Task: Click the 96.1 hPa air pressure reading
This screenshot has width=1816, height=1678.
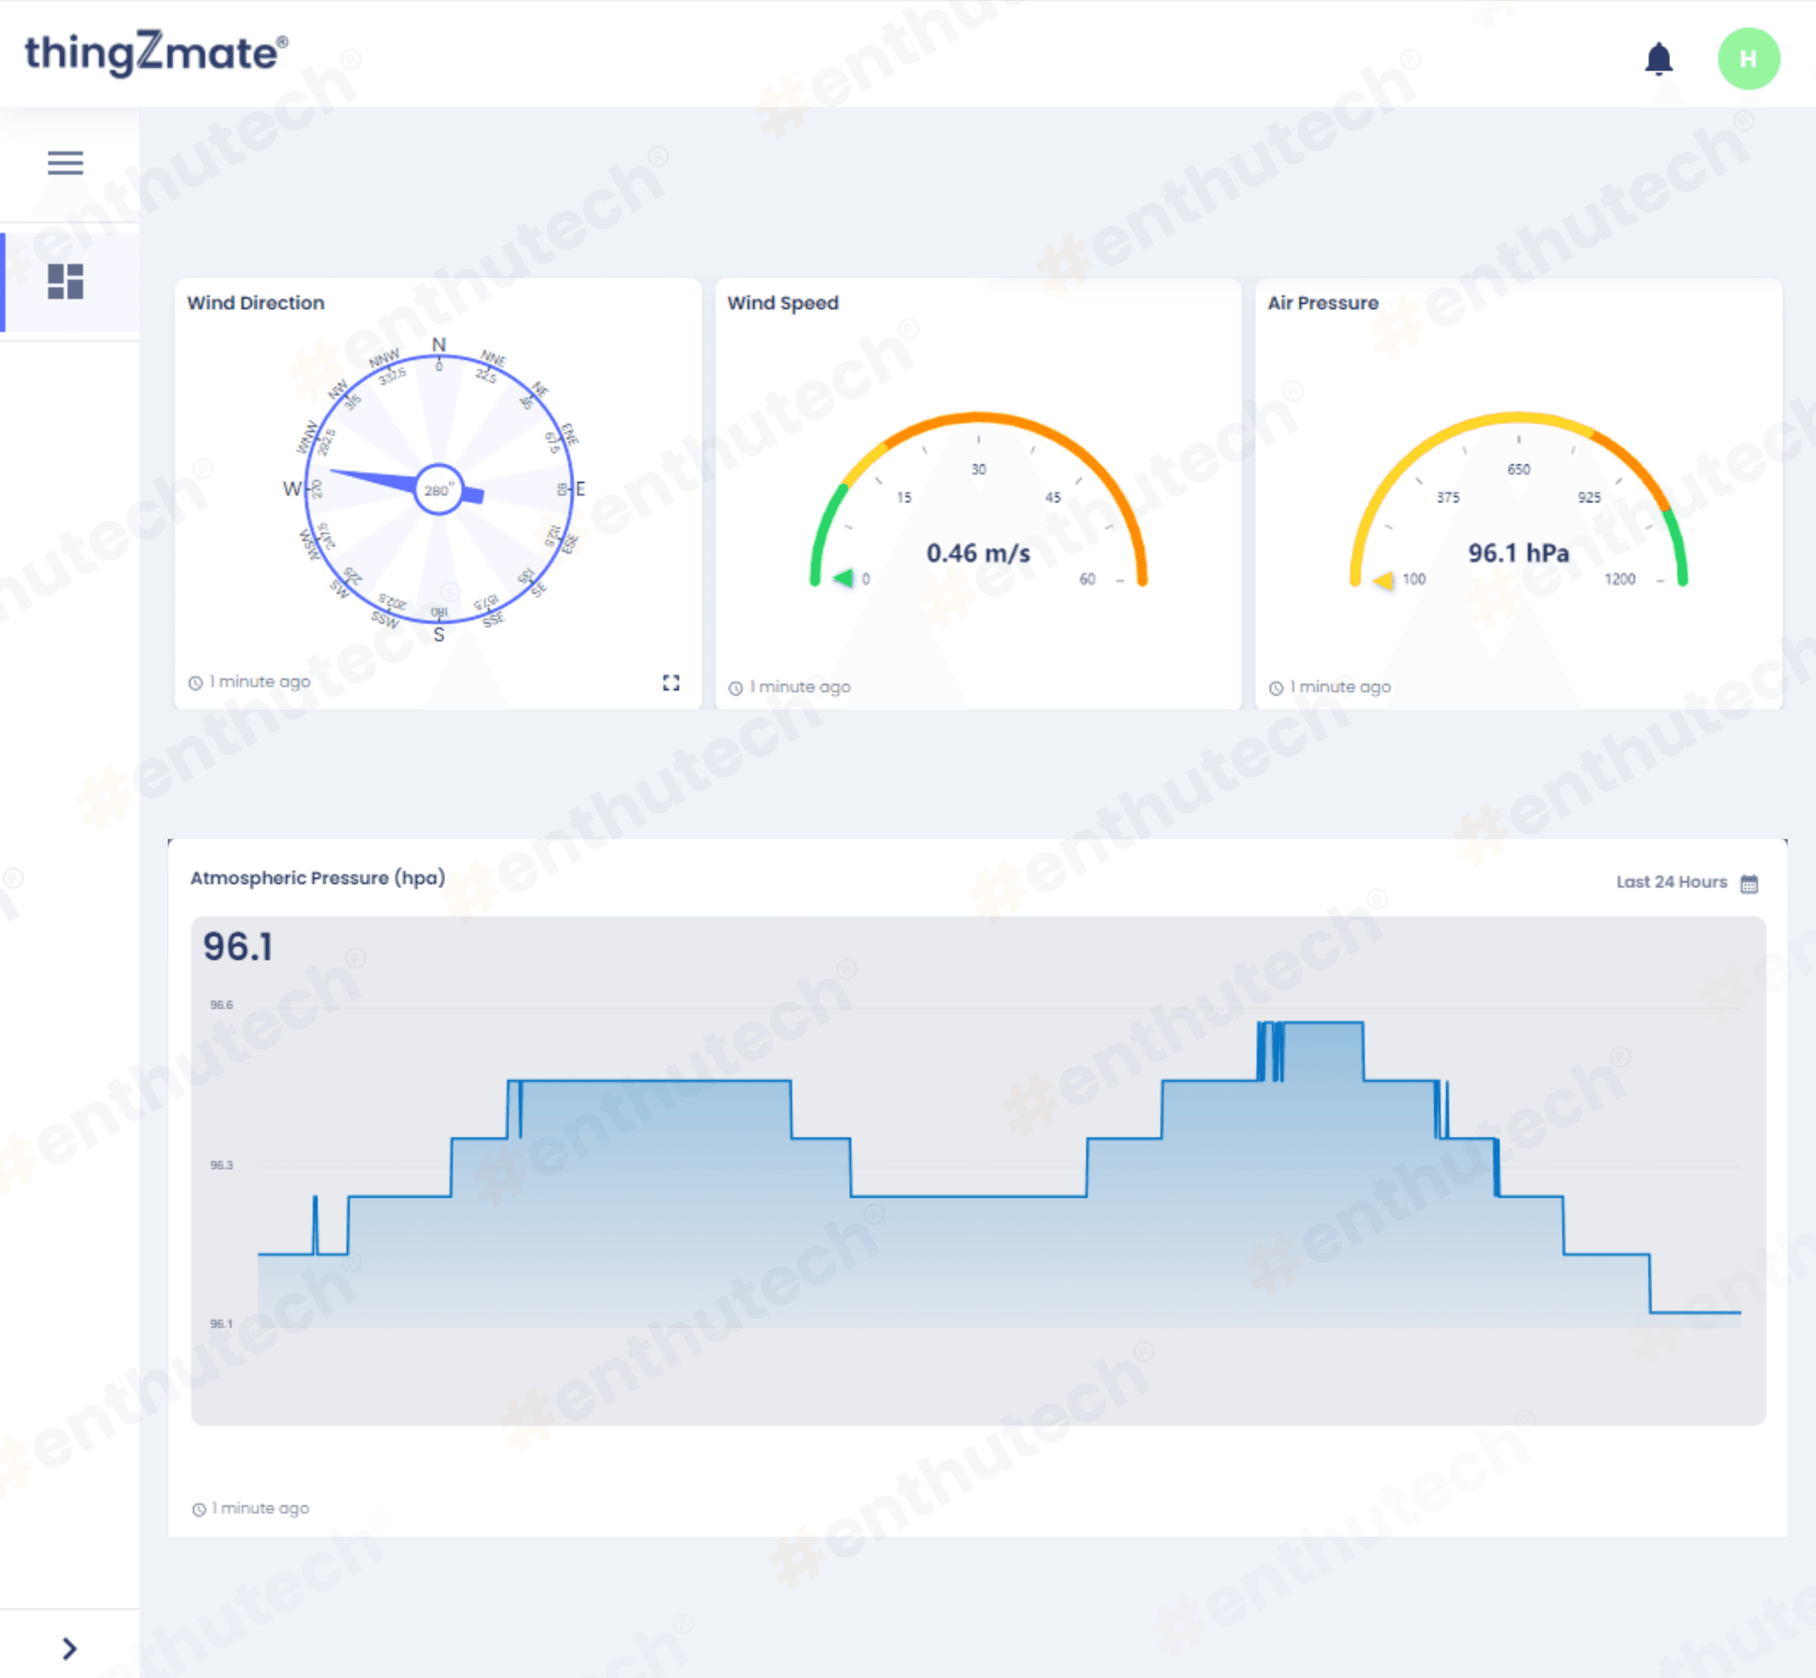Action: (x=1518, y=553)
